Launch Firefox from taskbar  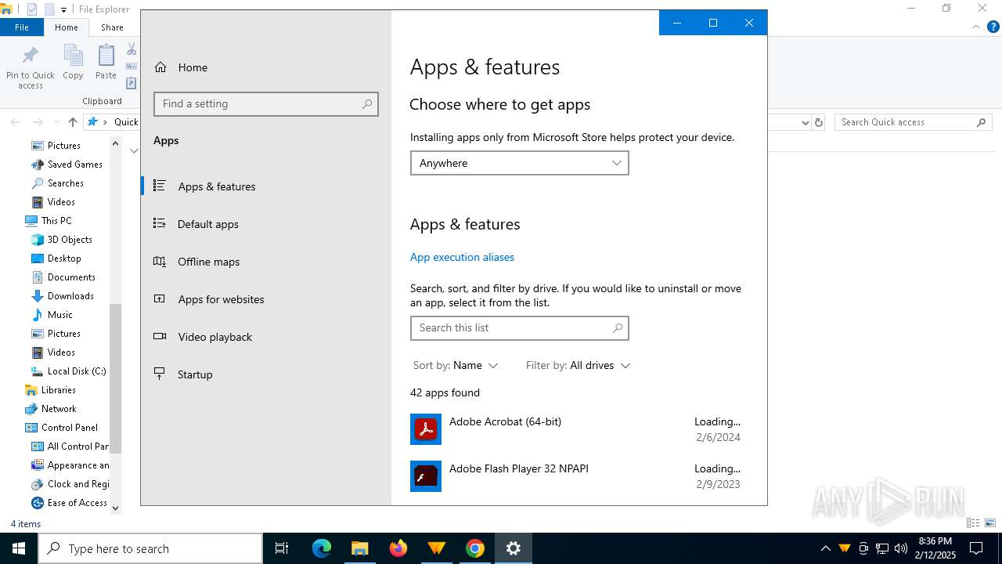click(x=398, y=548)
